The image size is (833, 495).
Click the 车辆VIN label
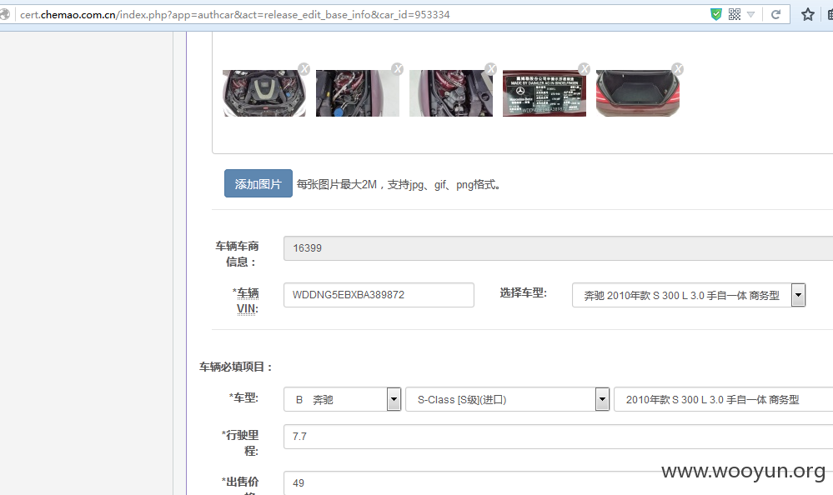[247, 301]
